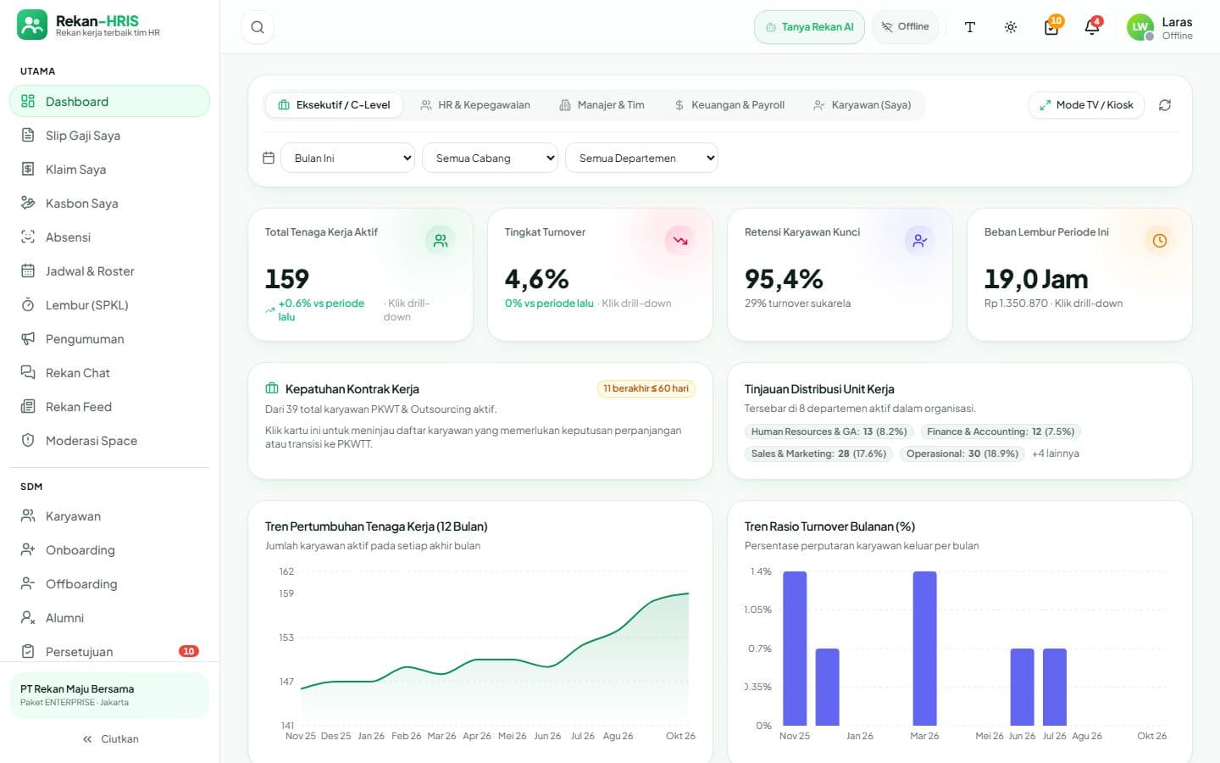Click the Karyawan people icon in sidebar
Image resolution: width=1220 pixels, height=763 pixels.
point(28,516)
